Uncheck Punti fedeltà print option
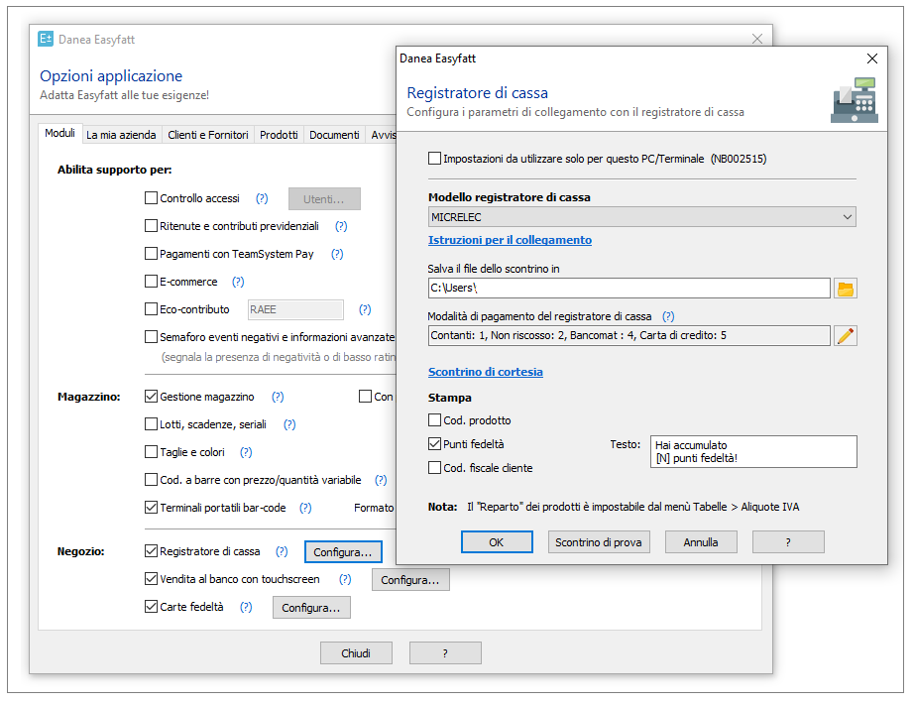The width and height of the screenshot is (914, 704). (x=434, y=444)
